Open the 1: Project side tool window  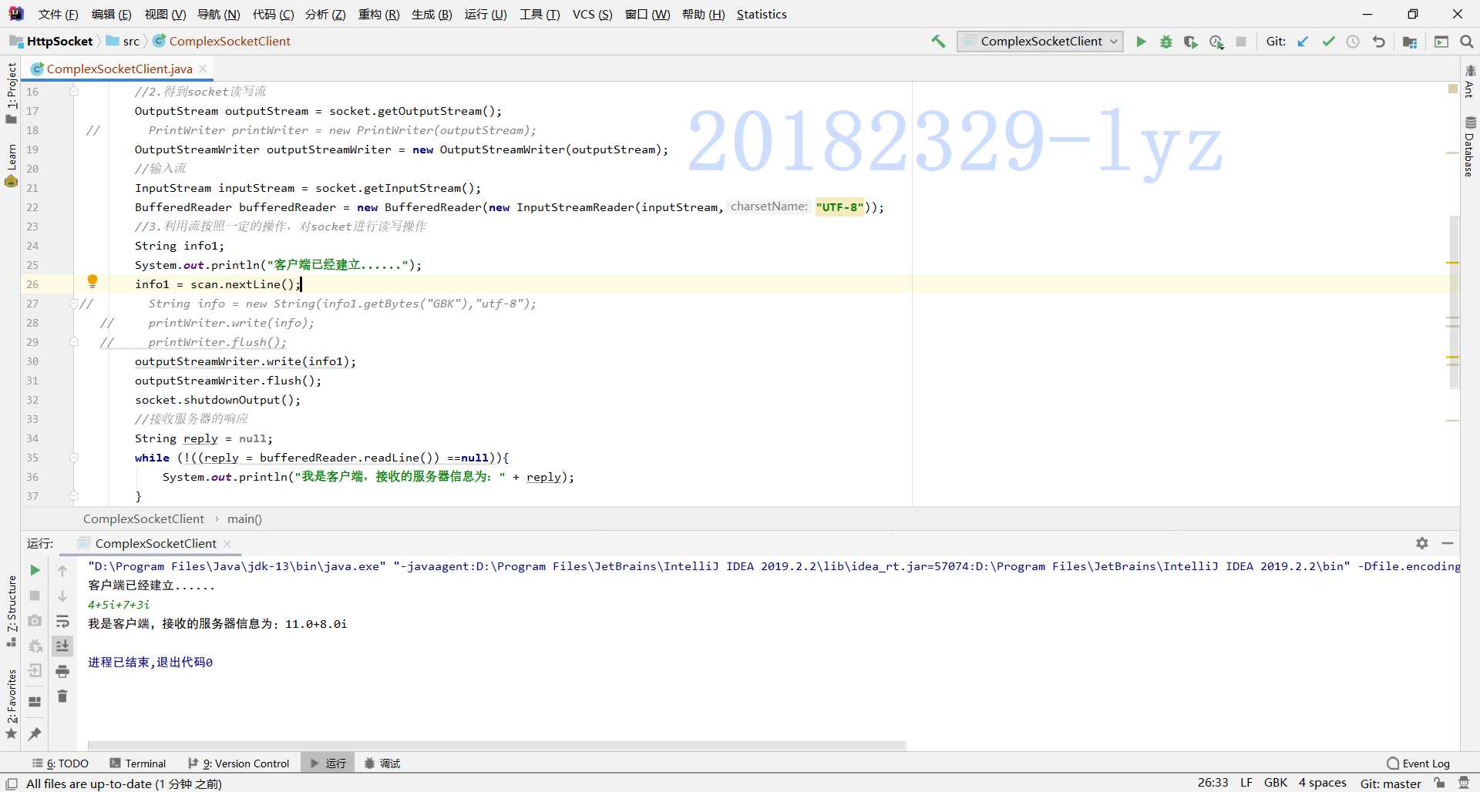[11, 92]
